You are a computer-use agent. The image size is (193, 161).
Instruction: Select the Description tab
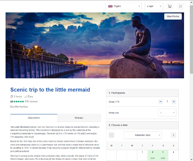(34, 118)
